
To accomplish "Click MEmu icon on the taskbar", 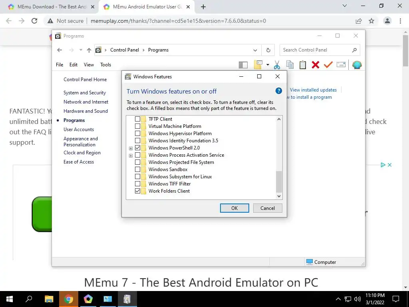I will [88, 299].
